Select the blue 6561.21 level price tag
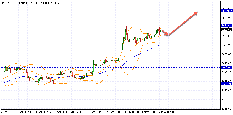 (227, 84)
